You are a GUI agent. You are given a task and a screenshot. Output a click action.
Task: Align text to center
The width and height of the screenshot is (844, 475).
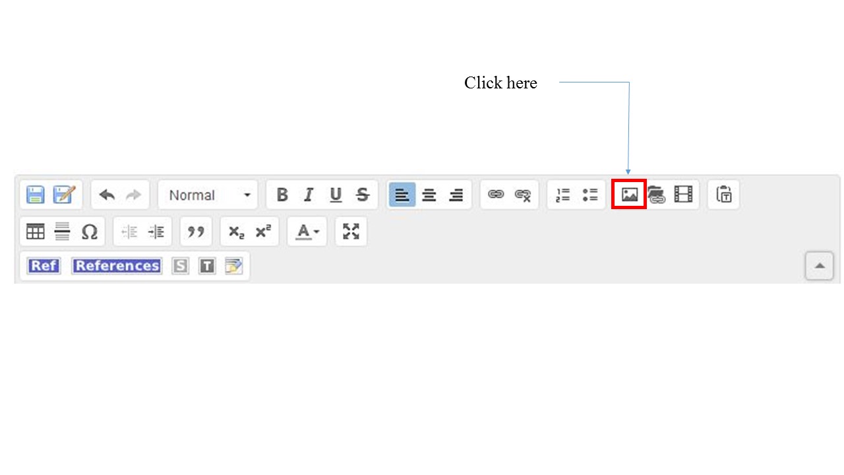point(429,195)
